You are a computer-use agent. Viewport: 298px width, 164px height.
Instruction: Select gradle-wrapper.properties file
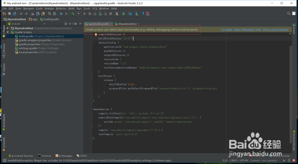(x=45, y=40)
